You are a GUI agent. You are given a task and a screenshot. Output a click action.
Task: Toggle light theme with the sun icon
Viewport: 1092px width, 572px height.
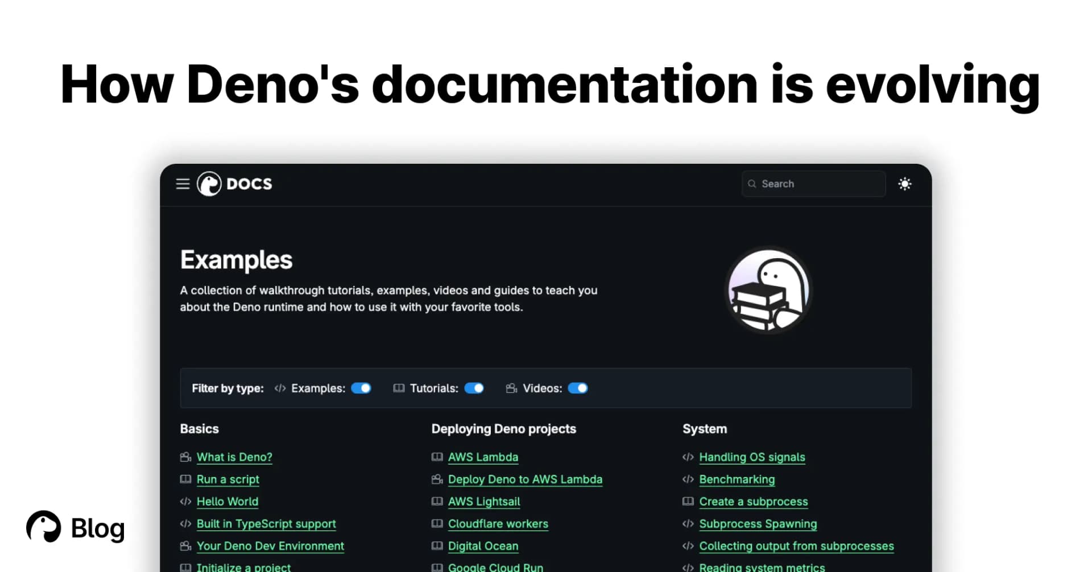click(905, 184)
